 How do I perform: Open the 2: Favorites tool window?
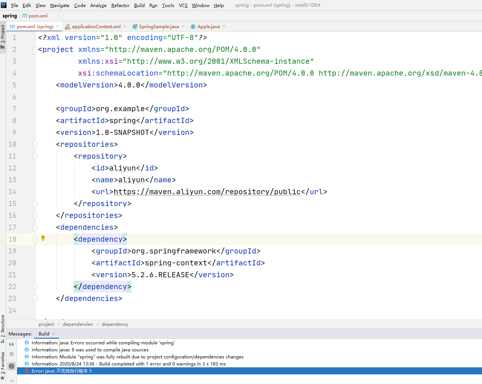(3, 365)
